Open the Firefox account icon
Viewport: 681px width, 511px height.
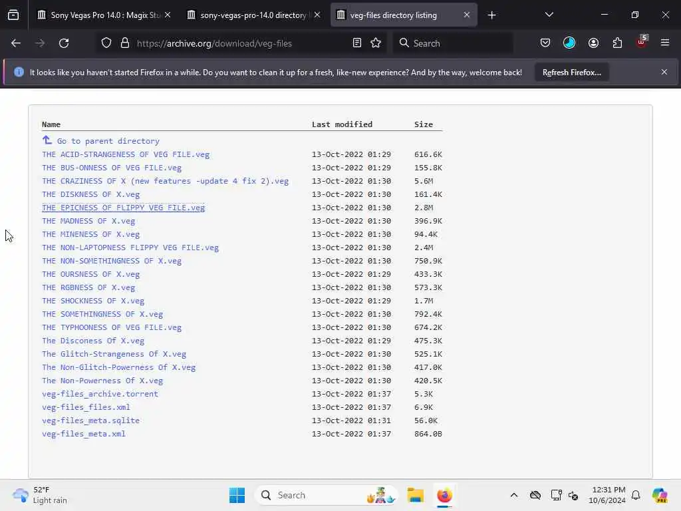[x=594, y=43]
